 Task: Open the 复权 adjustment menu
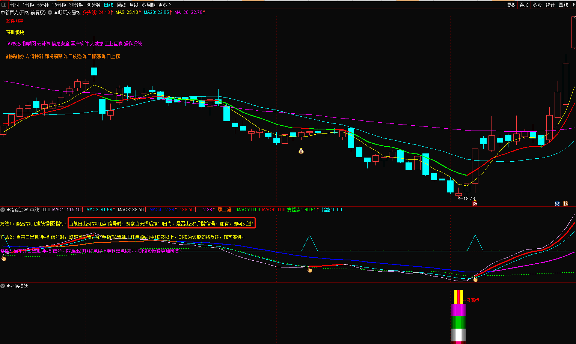pyautogui.click(x=511, y=5)
